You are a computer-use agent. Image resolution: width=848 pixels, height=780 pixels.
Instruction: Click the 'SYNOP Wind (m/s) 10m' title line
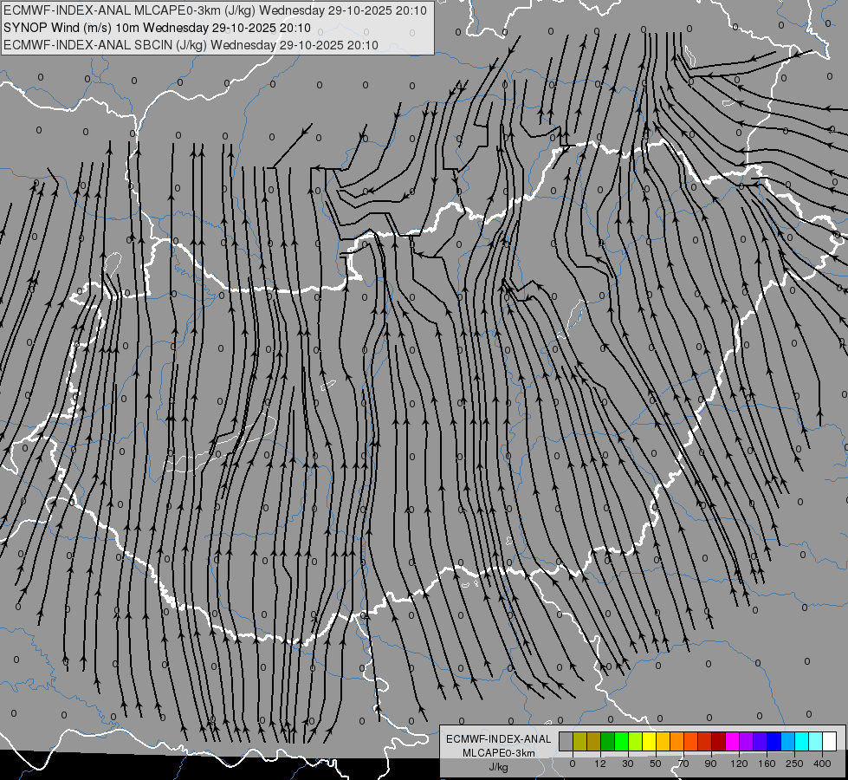[157, 28]
